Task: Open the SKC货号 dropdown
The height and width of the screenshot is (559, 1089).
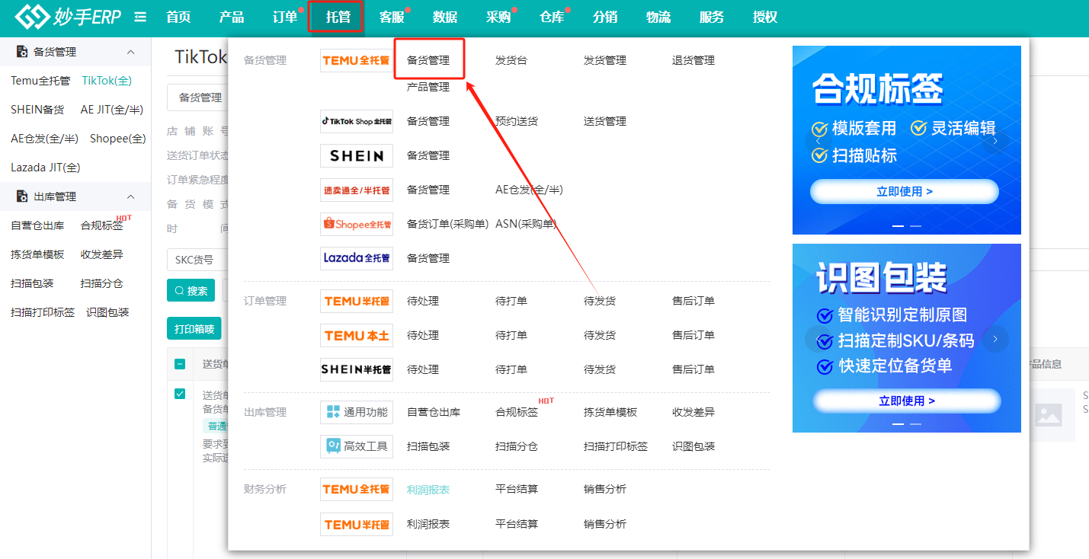Action: click(197, 260)
